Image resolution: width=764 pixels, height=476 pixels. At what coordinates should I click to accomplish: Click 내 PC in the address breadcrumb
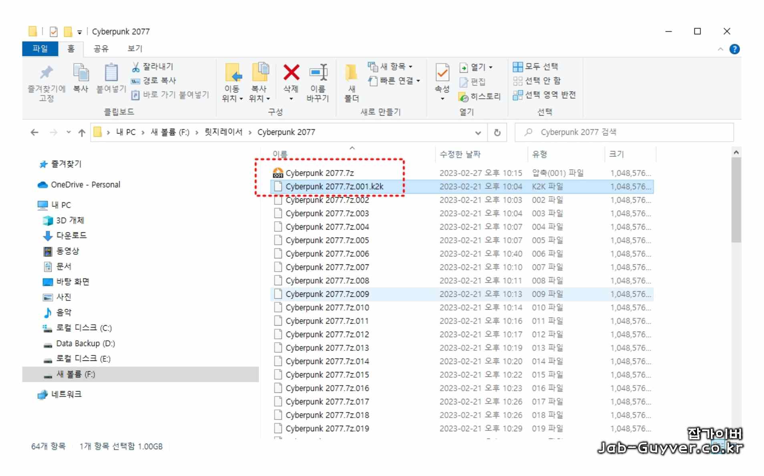[x=126, y=132]
